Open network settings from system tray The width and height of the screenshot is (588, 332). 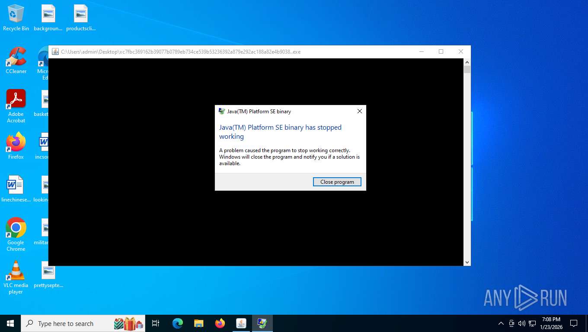pyautogui.click(x=532, y=323)
